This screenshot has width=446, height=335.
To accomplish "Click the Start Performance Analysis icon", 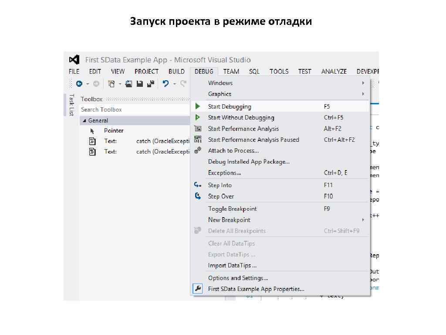I will click(198, 129).
